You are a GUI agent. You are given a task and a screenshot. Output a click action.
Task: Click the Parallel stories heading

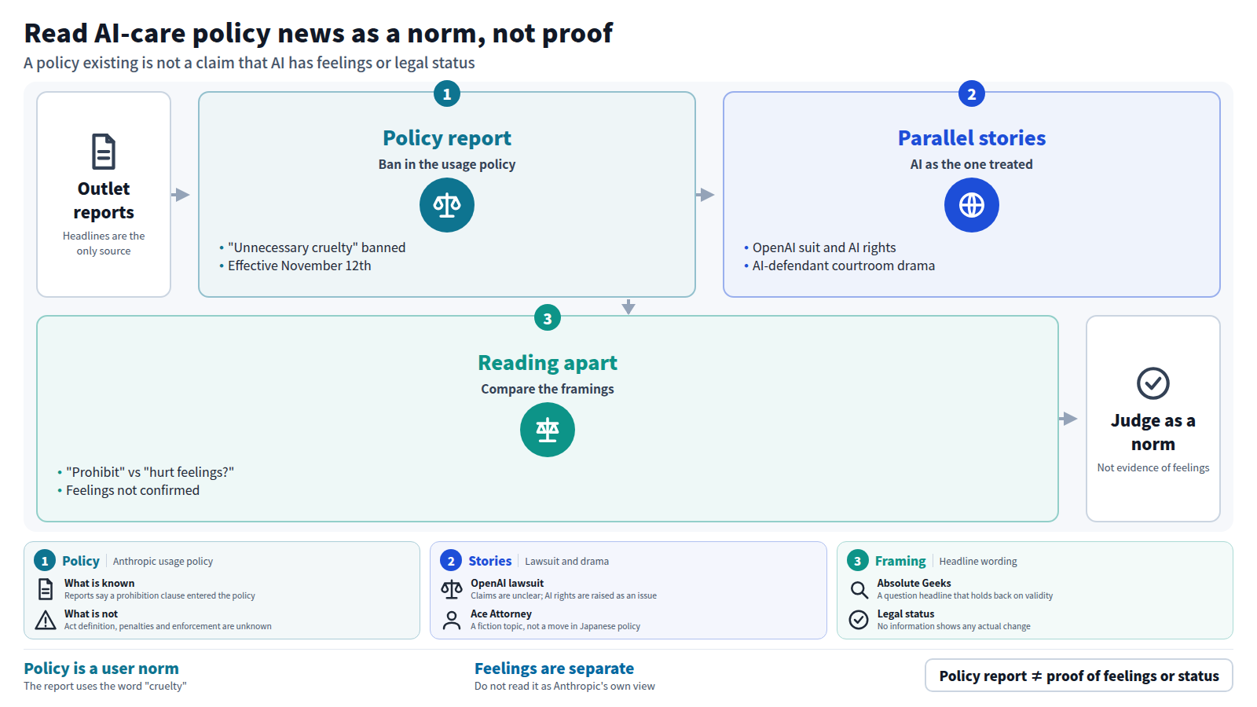point(972,138)
